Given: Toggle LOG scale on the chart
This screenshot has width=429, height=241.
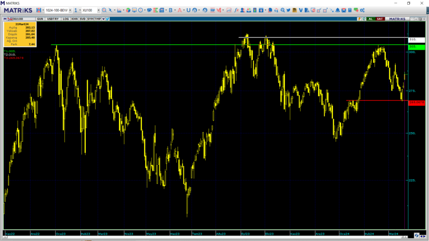Looking at the screenshot, I should 65,19.
